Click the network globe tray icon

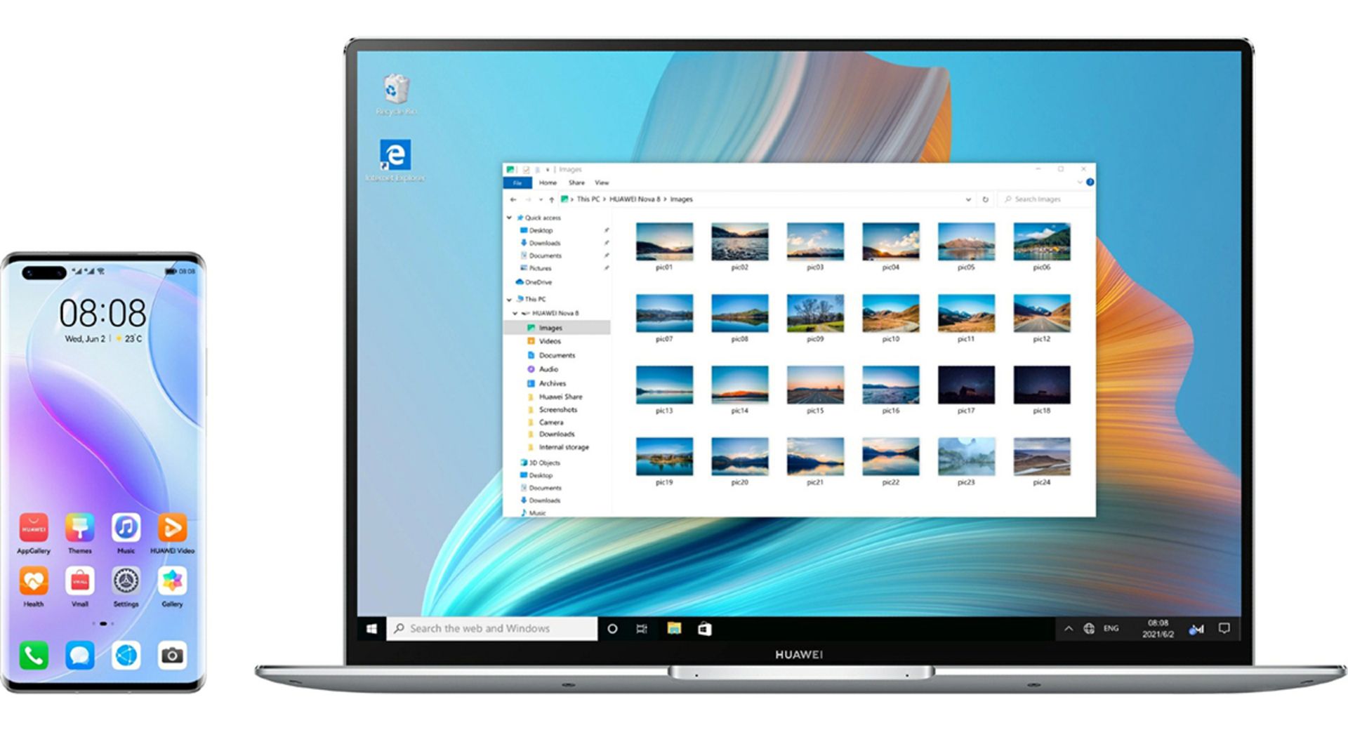coord(1089,629)
